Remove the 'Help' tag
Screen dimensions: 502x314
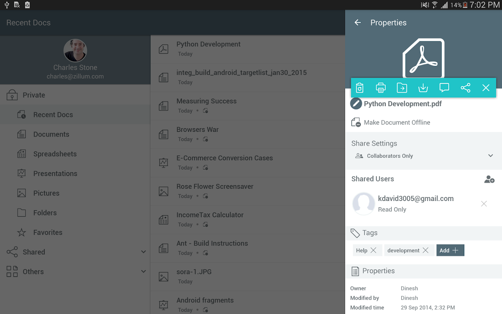(x=373, y=250)
